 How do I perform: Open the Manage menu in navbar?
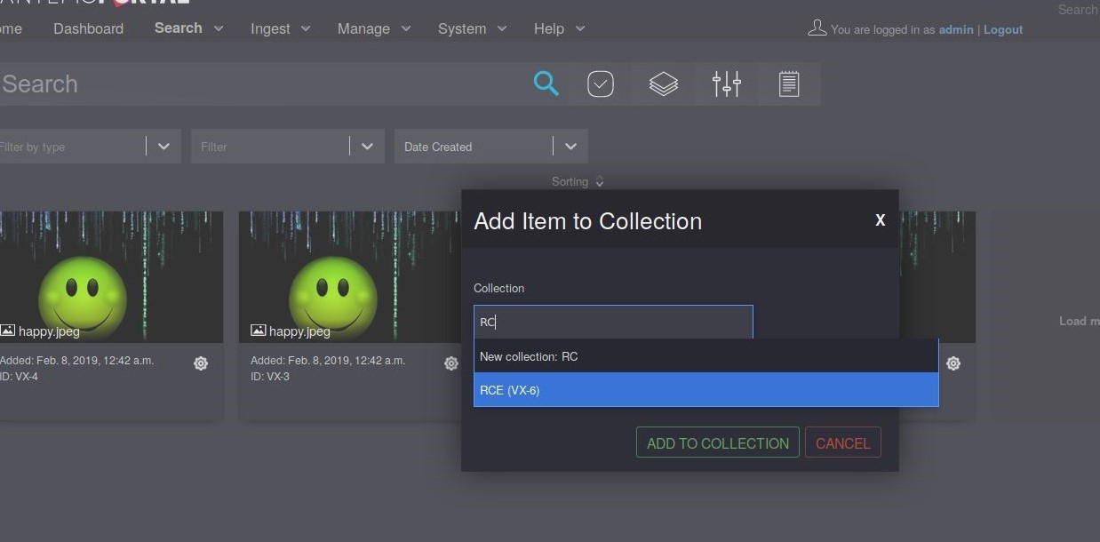(x=374, y=28)
